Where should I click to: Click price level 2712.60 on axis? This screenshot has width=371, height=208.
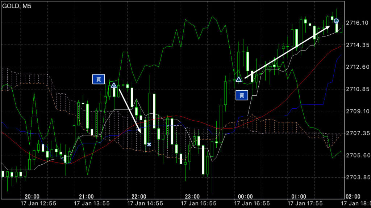pyautogui.click(x=357, y=67)
